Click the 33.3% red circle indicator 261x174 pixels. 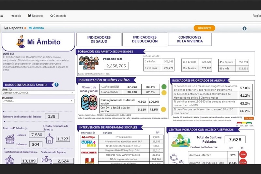point(243,162)
